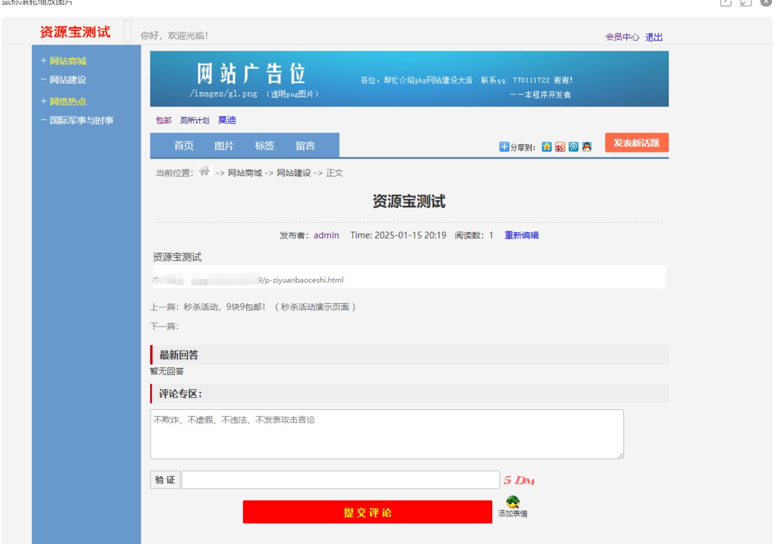The image size is (778, 544).
Task: Click the 资源宝测试 site logo
Action: pyautogui.click(x=75, y=32)
